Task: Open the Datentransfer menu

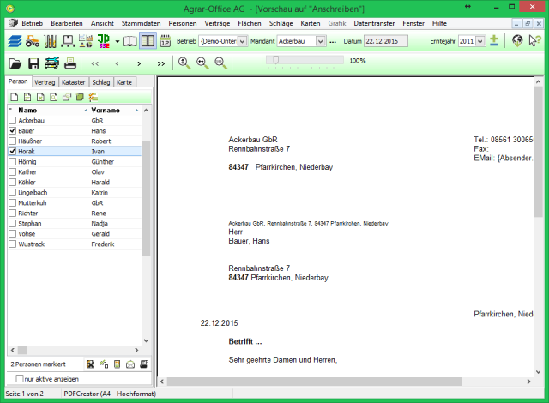Action: [x=374, y=23]
